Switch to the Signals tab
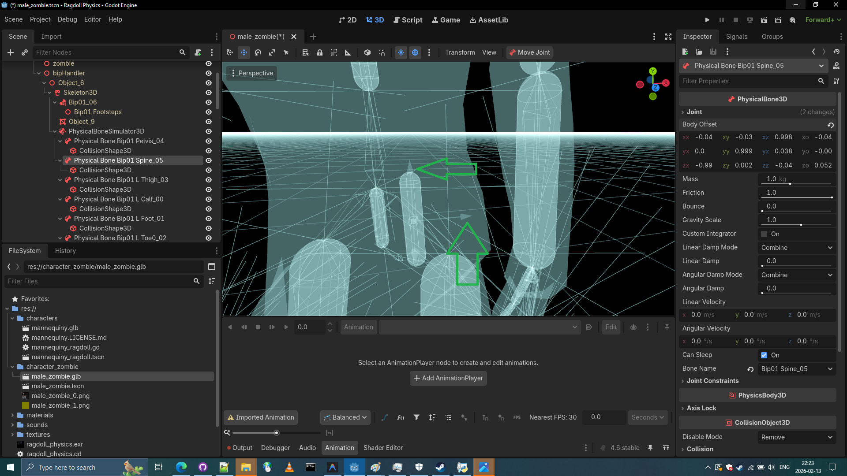Image resolution: width=847 pixels, height=476 pixels. (736, 37)
